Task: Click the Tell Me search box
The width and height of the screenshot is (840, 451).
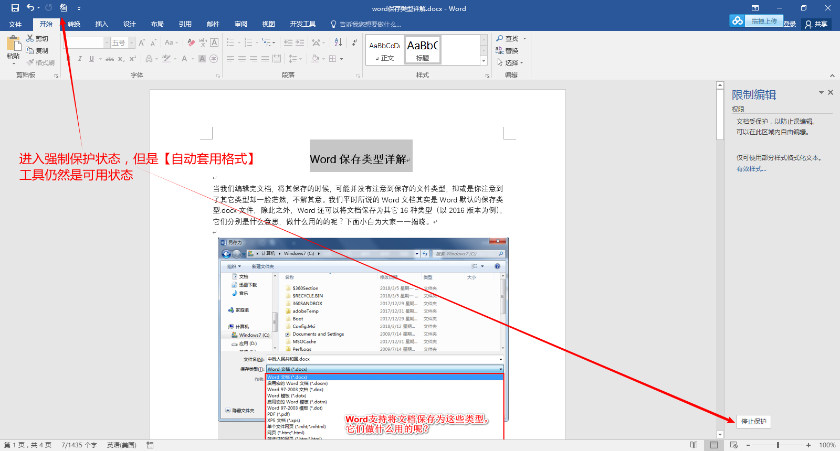Action: [x=365, y=24]
